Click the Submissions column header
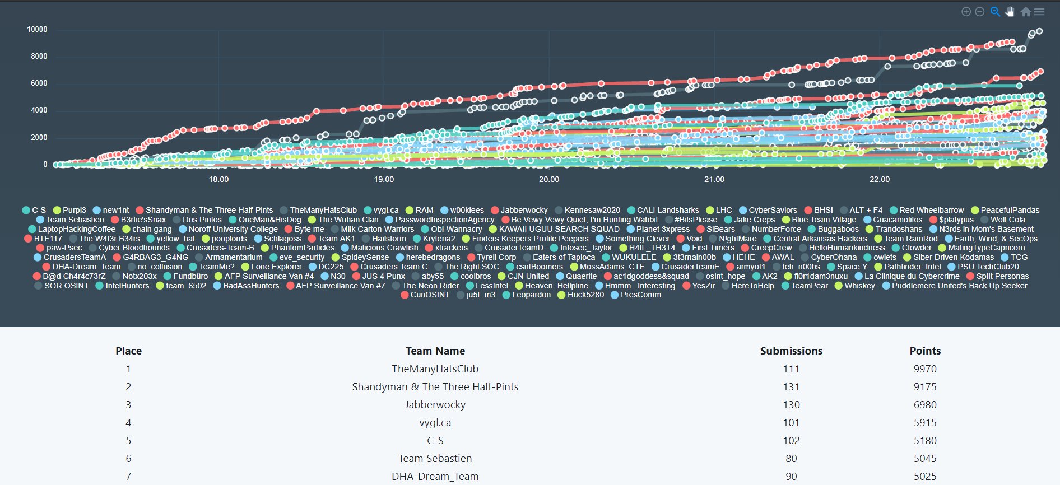1060x485 pixels. pos(791,351)
